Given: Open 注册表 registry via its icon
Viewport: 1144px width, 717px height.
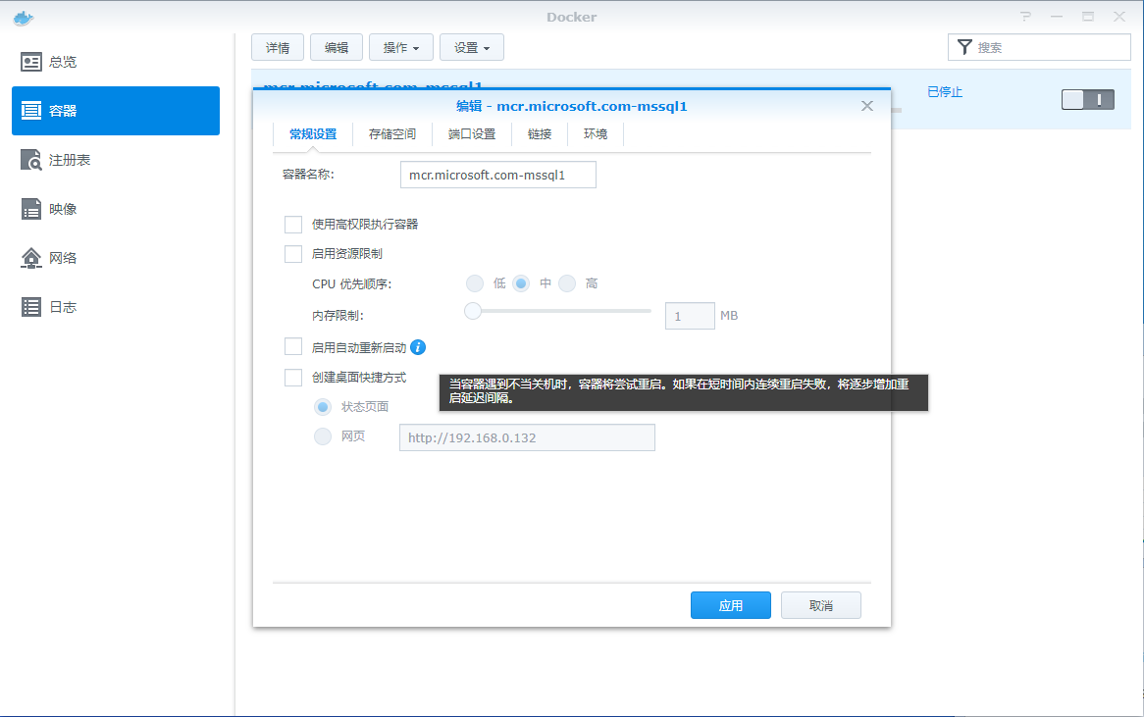Looking at the screenshot, I should coord(31,160).
